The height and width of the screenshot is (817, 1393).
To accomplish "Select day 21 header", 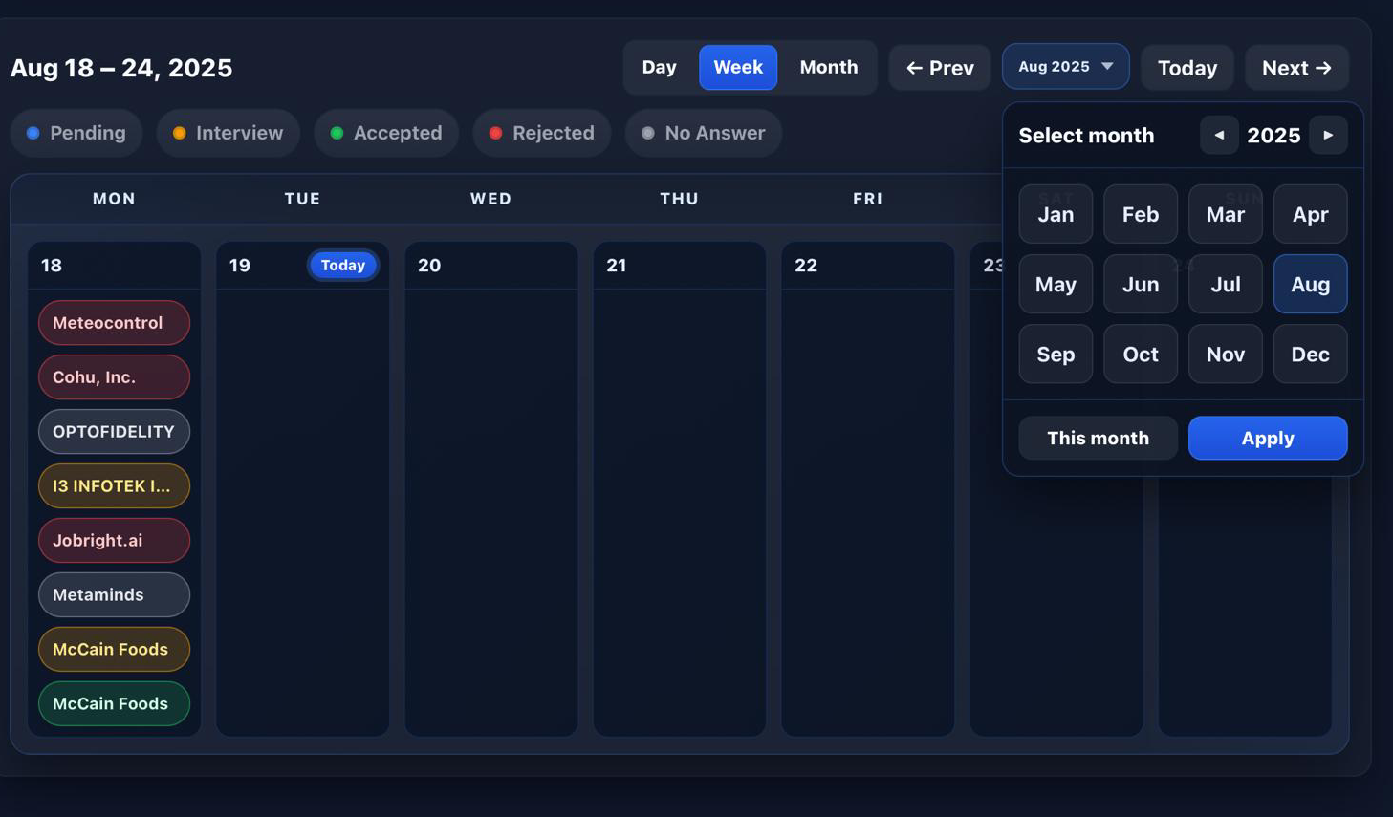I will click(x=679, y=266).
